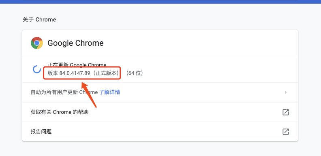321x156 pixels.
Task: Open external link icon beside 报告问题
Action: click(286, 131)
